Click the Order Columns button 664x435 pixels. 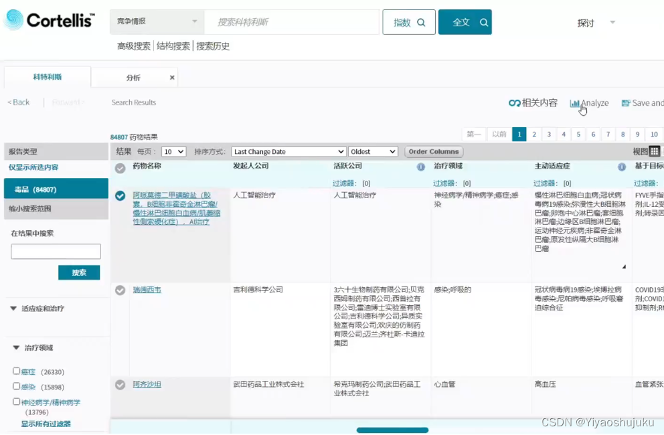coord(434,152)
